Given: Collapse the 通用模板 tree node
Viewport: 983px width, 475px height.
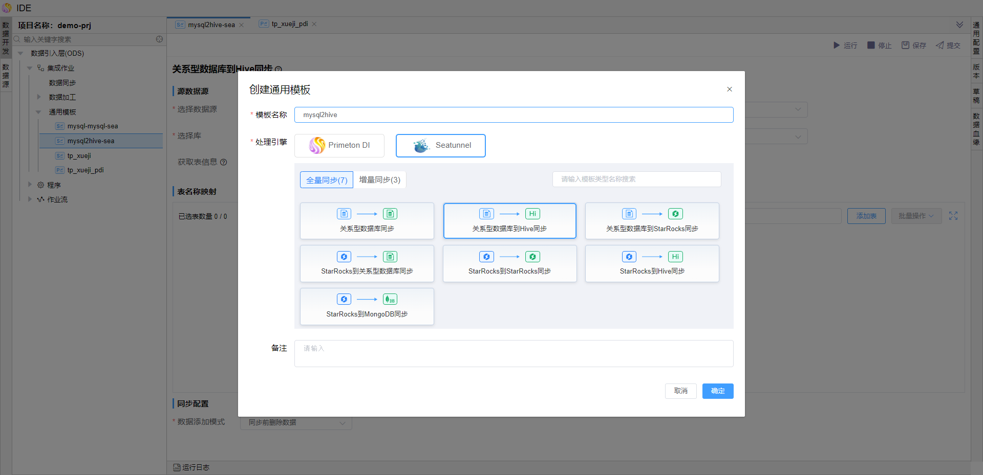Looking at the screenshot, I should click(x=38, y=112).
